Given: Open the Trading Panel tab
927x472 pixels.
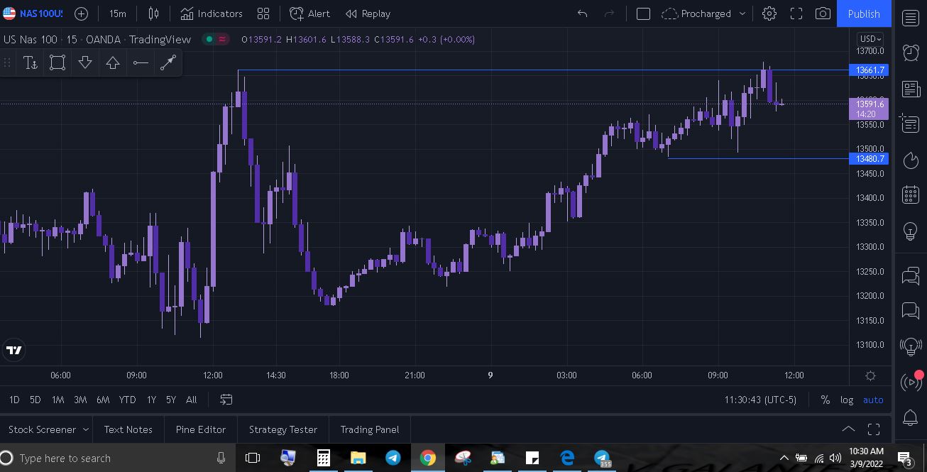Looking at the screenshot, I should click(370, 429).
